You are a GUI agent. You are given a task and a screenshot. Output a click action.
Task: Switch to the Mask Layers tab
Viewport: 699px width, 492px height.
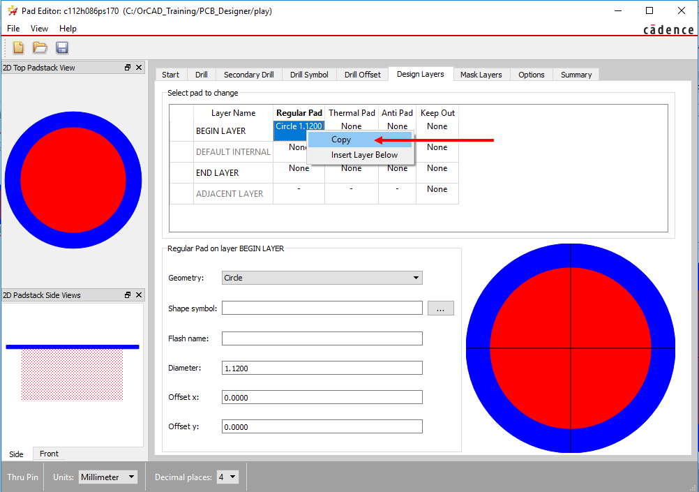(x=481, y=75)
